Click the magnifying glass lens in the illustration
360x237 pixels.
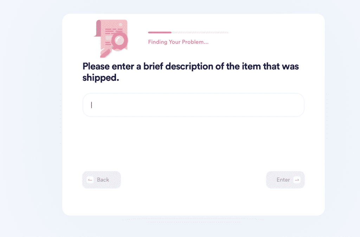120,41
